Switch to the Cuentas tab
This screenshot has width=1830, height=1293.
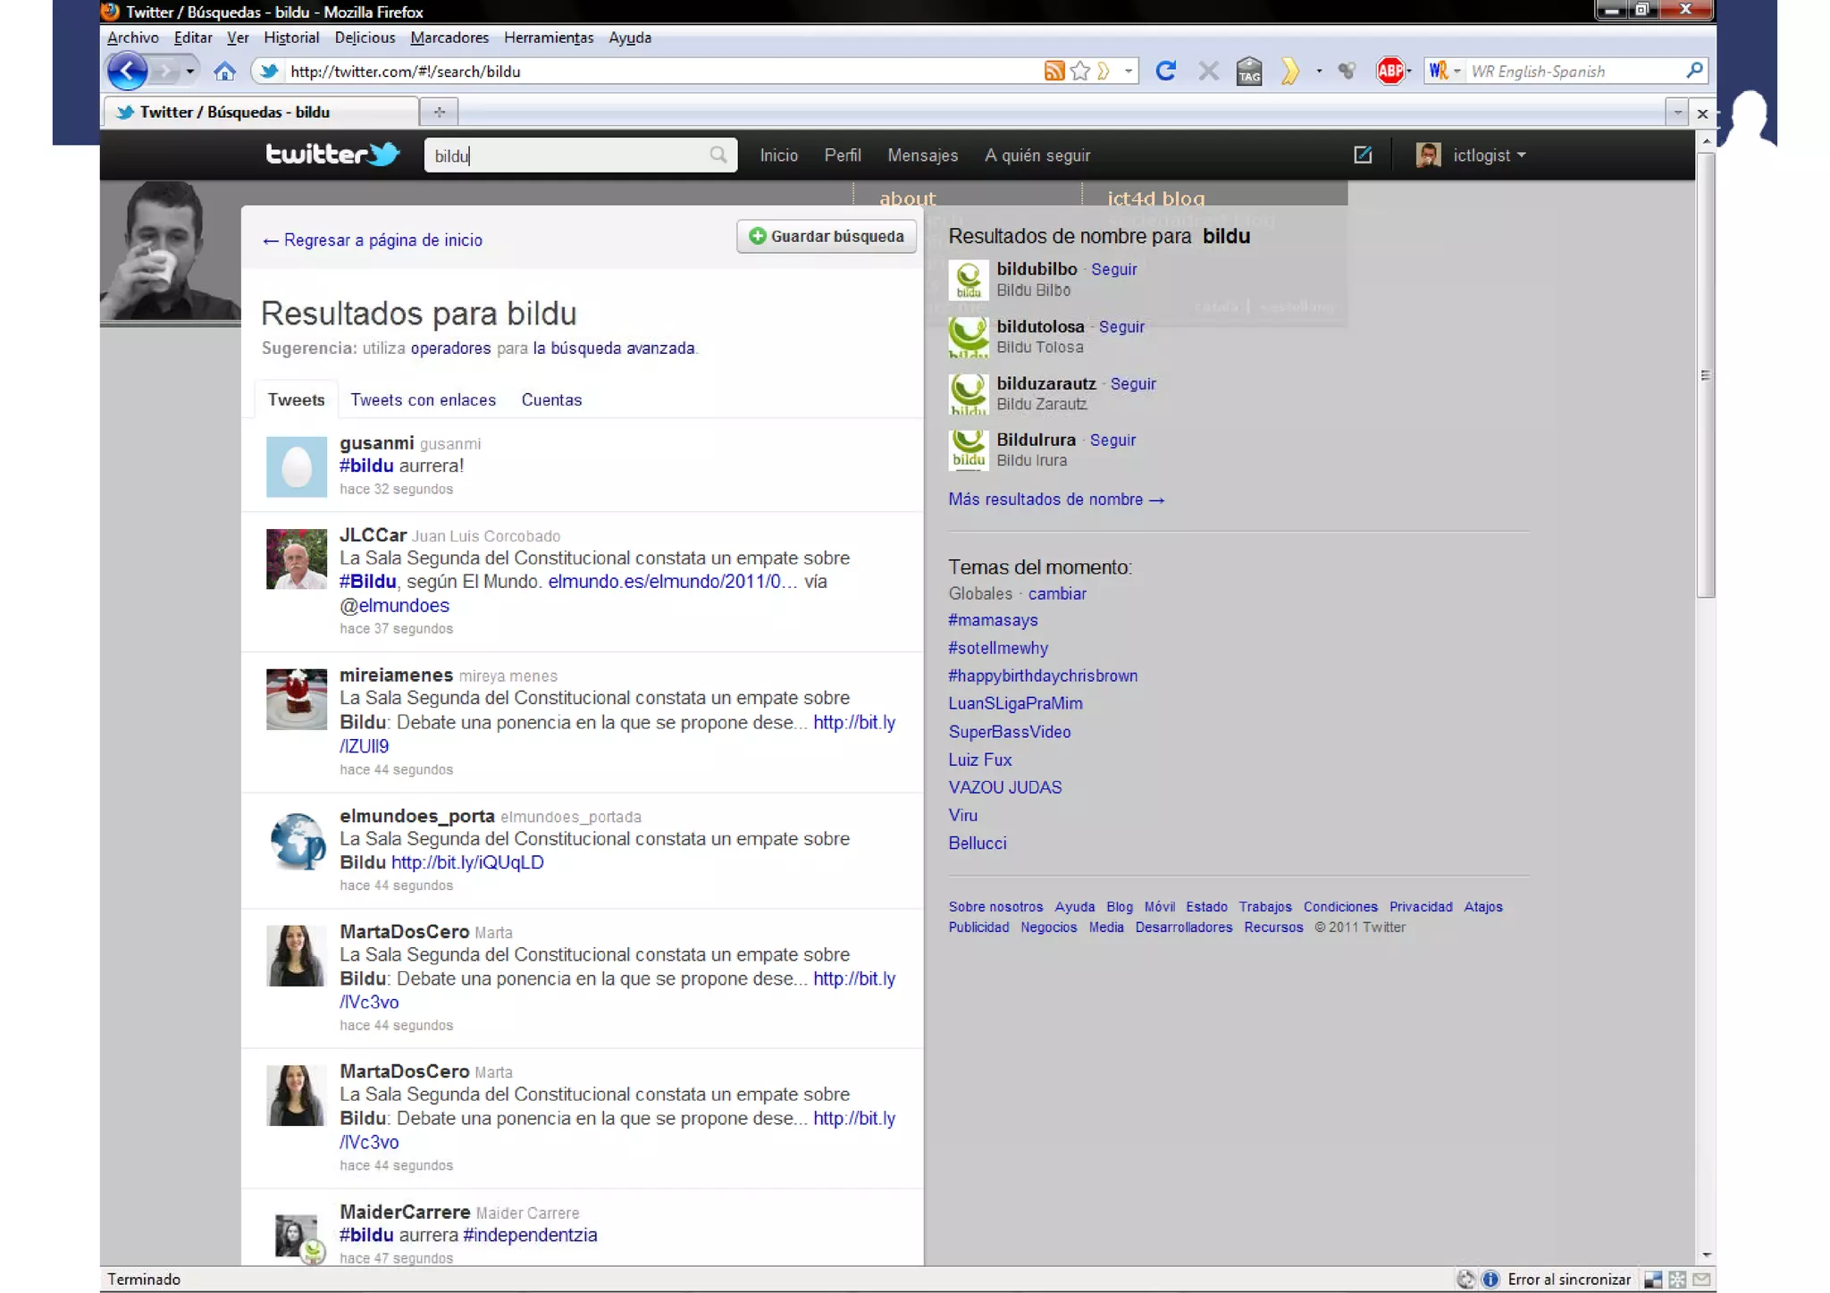551,400
